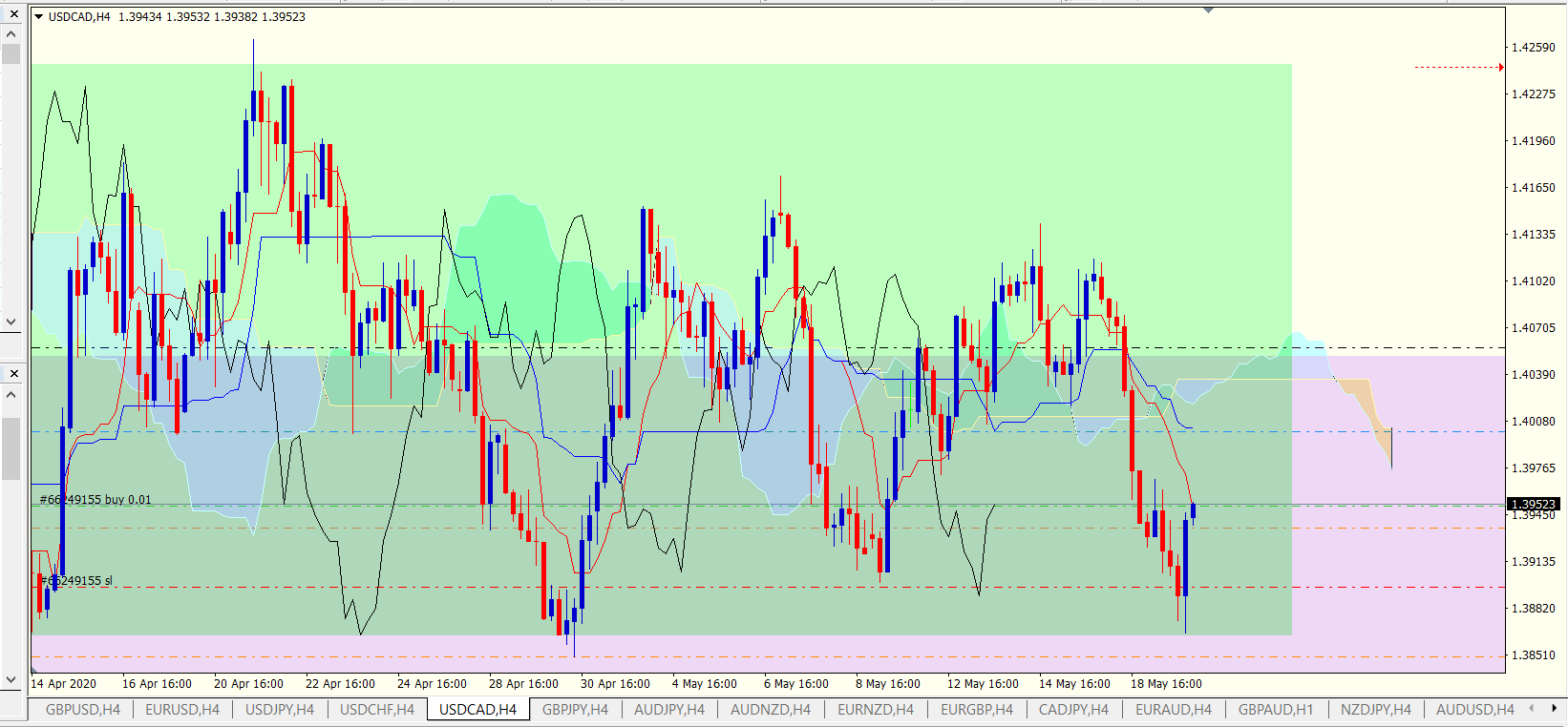Switch to the GBPUSD,H4 chart tab
The height and width of the screenshot is (727, 1568).
pyautogui.click(x=83, y=710)
